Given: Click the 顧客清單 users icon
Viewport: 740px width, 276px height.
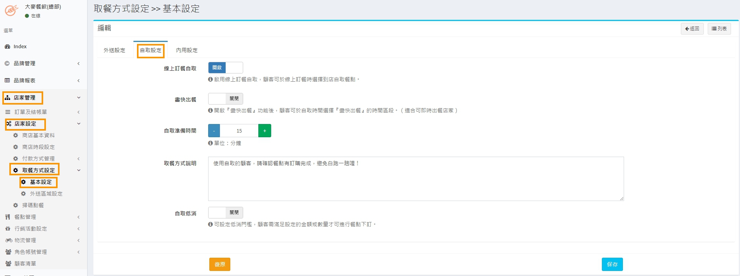Looking at the screenshot, I should click(8, 264).
